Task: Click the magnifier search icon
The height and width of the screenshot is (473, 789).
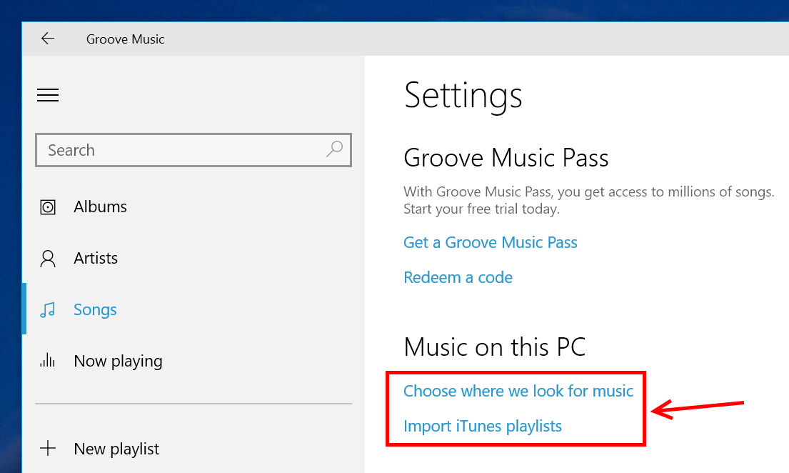Action: (333, 149)
